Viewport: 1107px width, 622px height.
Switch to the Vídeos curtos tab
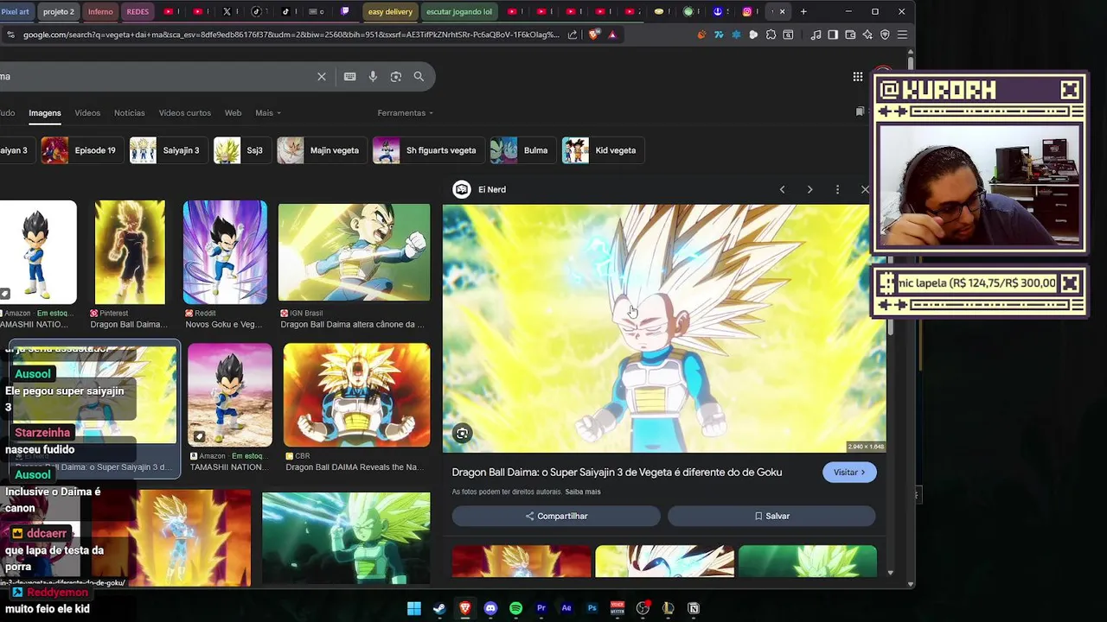[x=184, y=113]
